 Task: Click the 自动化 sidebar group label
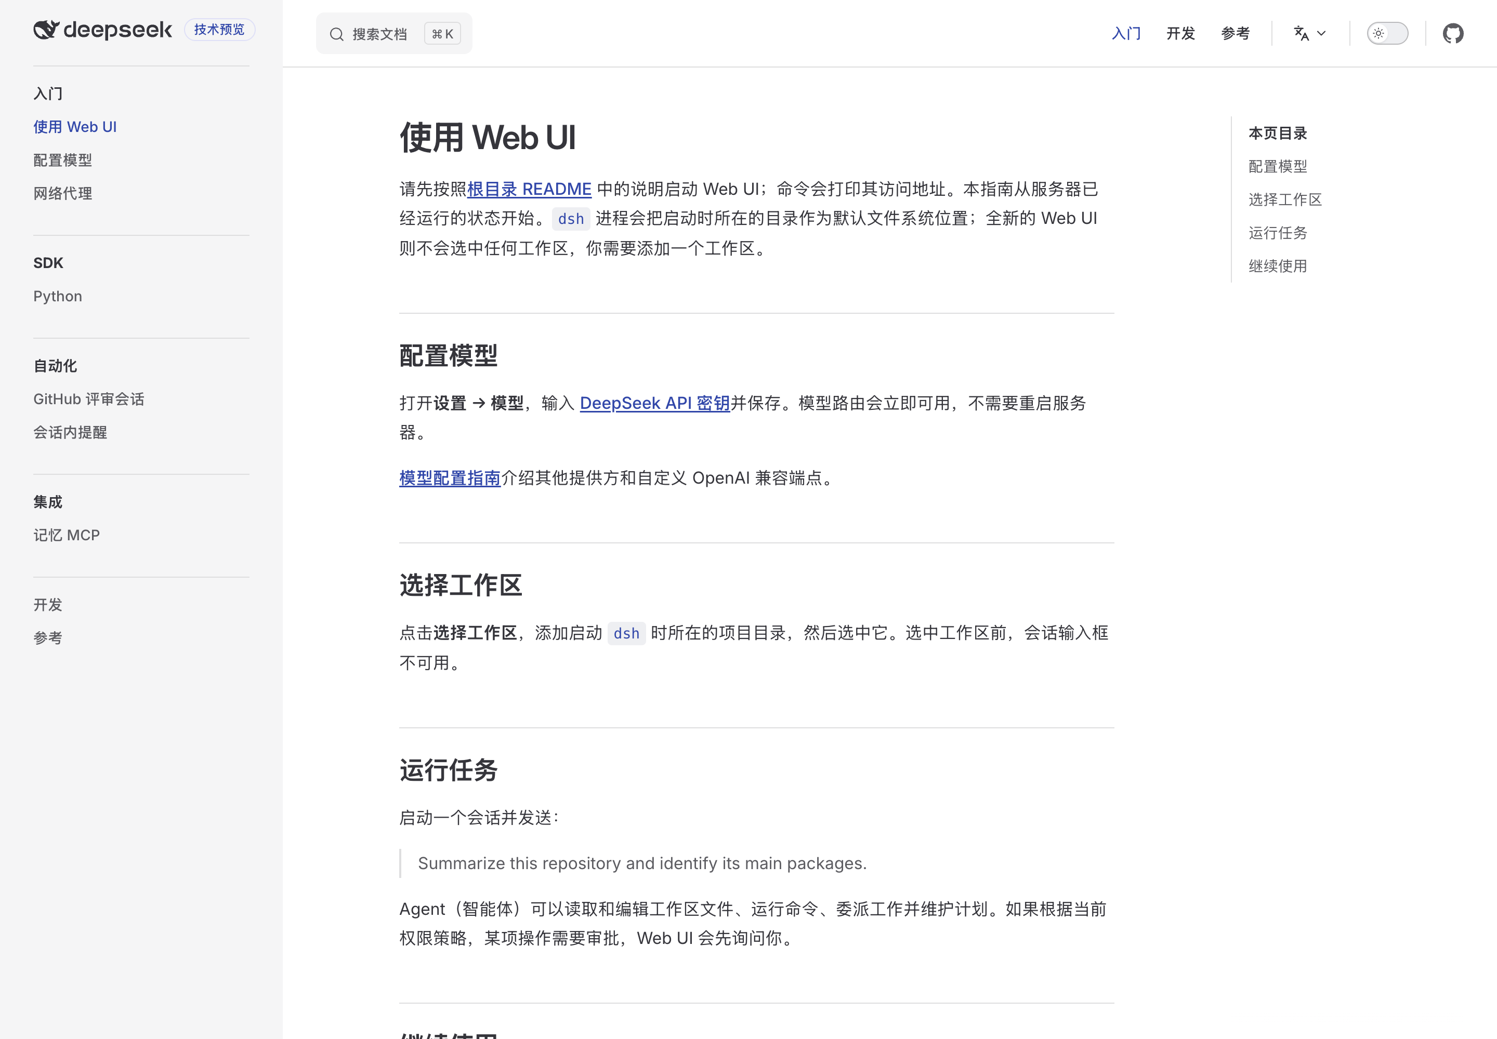coord(56,366)
